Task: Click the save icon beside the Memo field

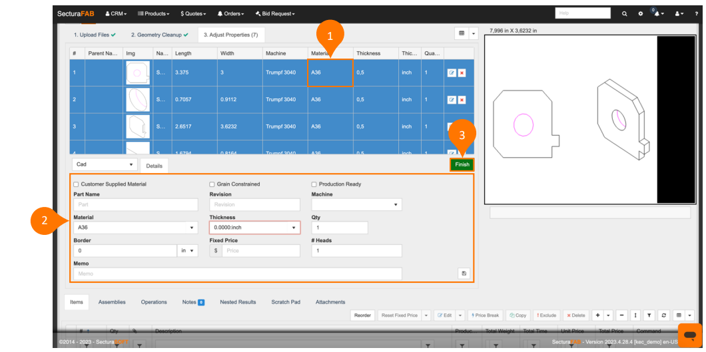Action: click(x=463, y=273)
